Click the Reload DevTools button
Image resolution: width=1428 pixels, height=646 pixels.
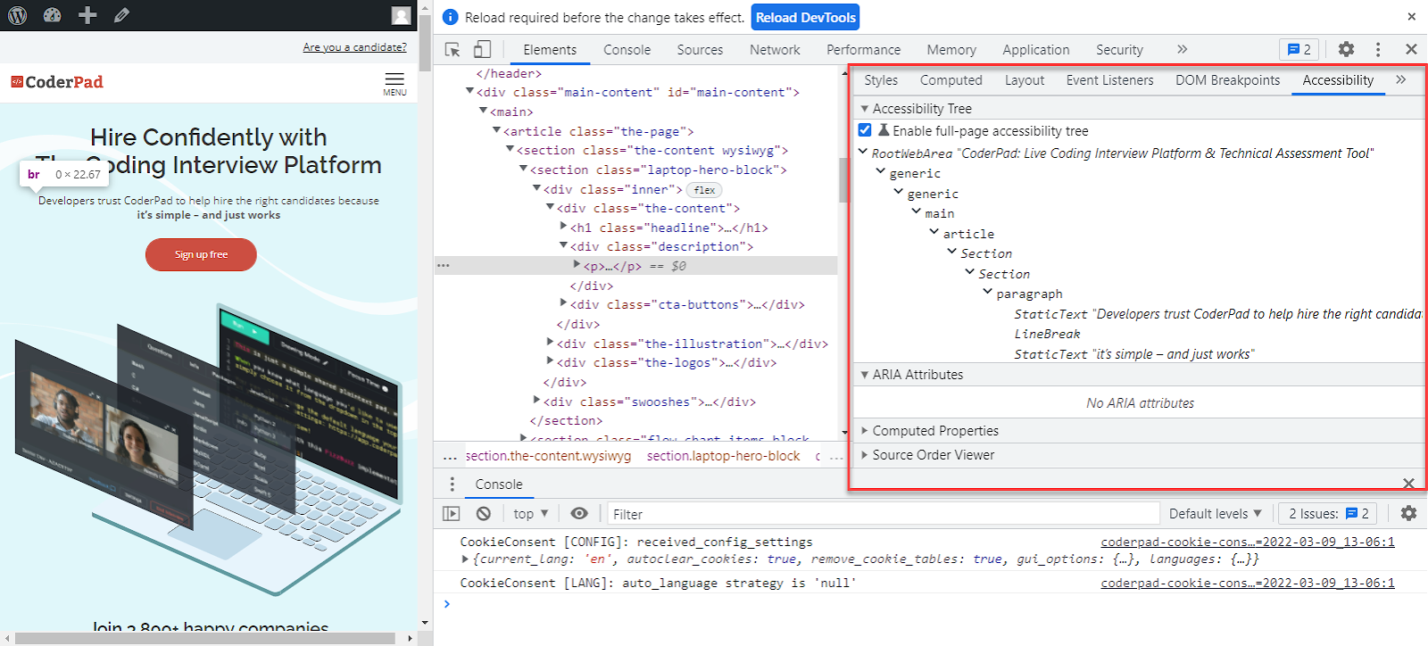coord(806,17)
